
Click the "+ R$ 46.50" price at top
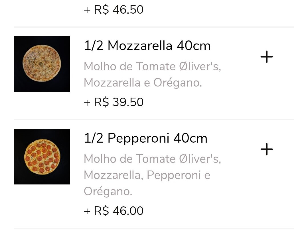click(114, 10)
